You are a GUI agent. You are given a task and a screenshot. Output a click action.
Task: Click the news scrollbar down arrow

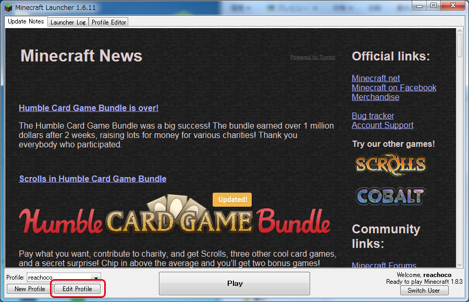(460, 265)
